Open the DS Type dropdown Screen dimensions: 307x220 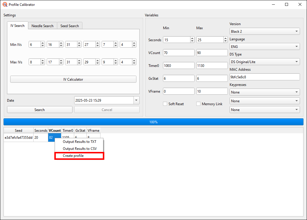(x=265, y=62)
